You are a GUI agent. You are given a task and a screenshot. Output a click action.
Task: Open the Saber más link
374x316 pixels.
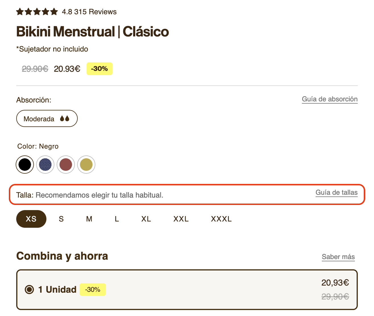click(x=338, y=257)
